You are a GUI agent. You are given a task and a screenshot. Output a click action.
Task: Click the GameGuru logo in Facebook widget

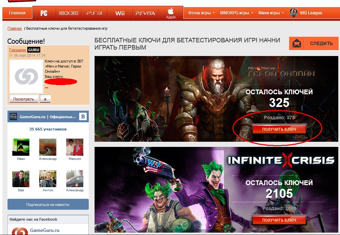pos(20,231)
